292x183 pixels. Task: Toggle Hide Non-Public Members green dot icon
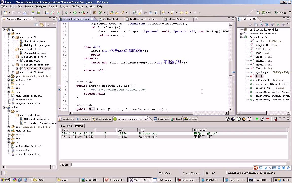pos(278,25)
